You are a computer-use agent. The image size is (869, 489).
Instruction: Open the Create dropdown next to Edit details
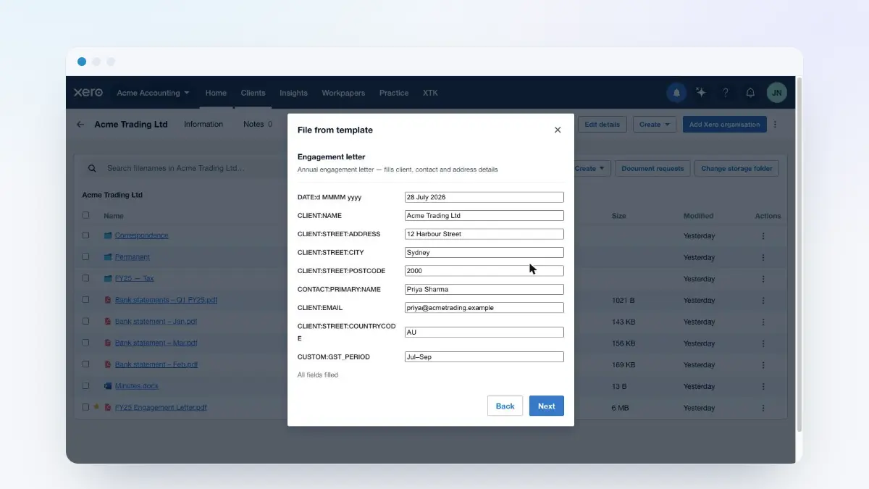pyautogui.click(x=655, y=125)
